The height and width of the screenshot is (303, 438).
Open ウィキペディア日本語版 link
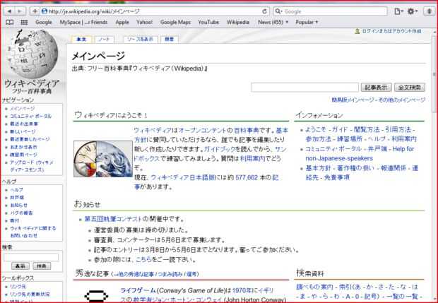tap(183, 177)
